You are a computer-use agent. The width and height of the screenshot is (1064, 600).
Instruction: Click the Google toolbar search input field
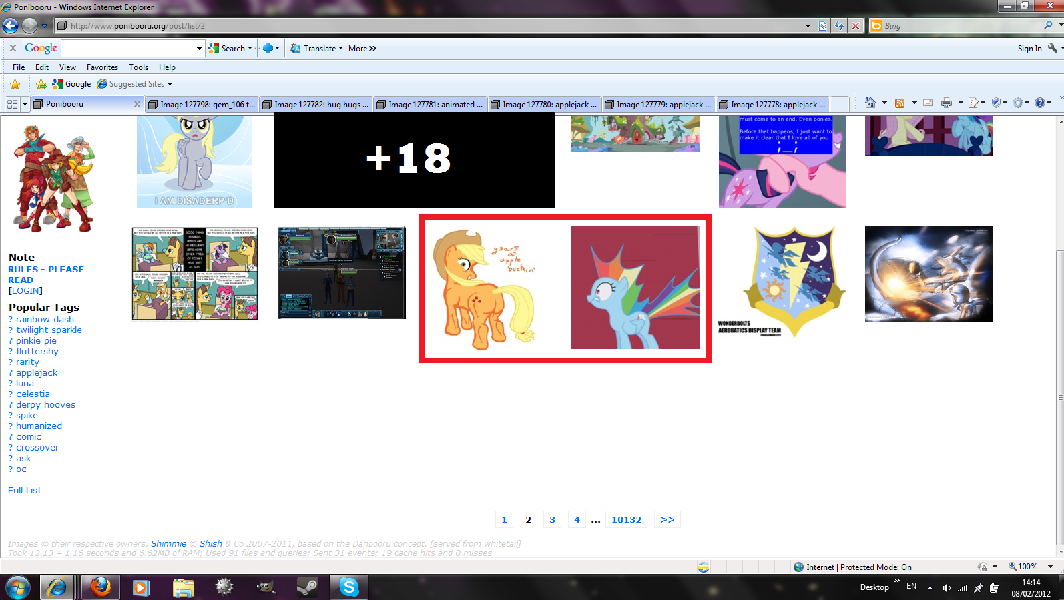128,49
